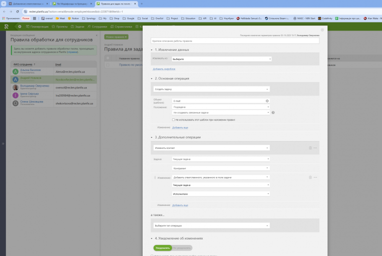Click 'Добавить еще' link in section 2
The image size is (382, 256).
coord(180,127)
